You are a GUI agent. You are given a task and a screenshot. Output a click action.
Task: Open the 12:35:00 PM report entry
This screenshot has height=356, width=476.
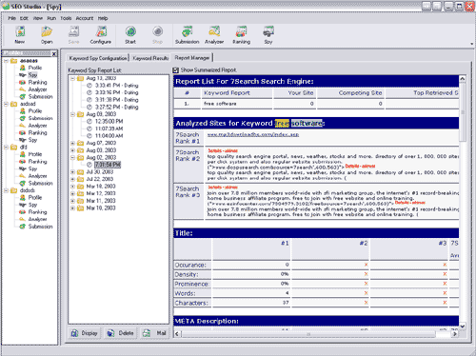[109, 121]
